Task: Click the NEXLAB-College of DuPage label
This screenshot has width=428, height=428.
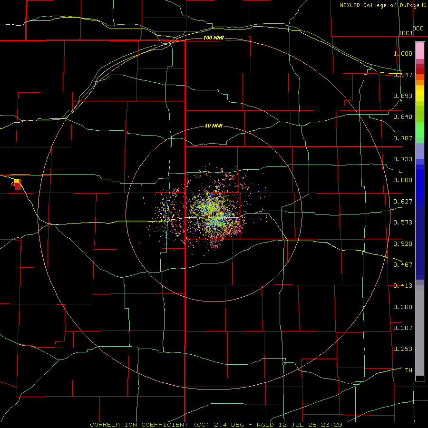Action: coord(382,5)
